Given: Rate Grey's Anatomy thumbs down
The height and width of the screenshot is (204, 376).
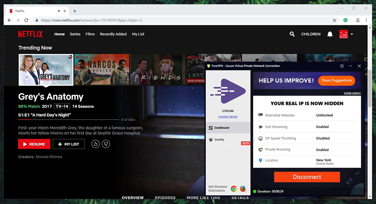Looking at the screenshot, I should [106, 144].
